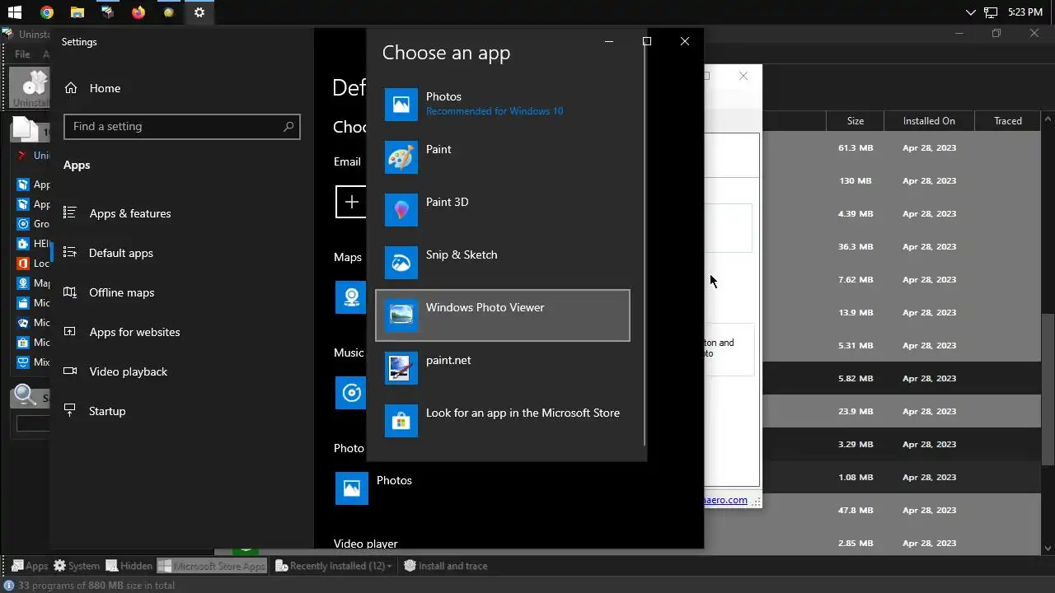This screenshot has height=593, width=1055.
Task: Select Windows Photo Viewer
Action: [x=503, y=315]
